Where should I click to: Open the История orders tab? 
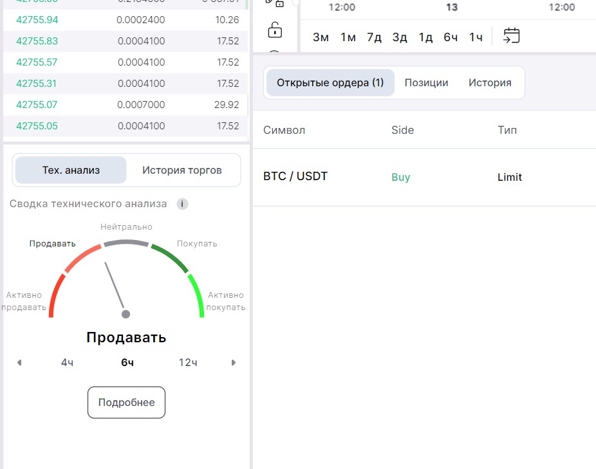click(490, 83)
